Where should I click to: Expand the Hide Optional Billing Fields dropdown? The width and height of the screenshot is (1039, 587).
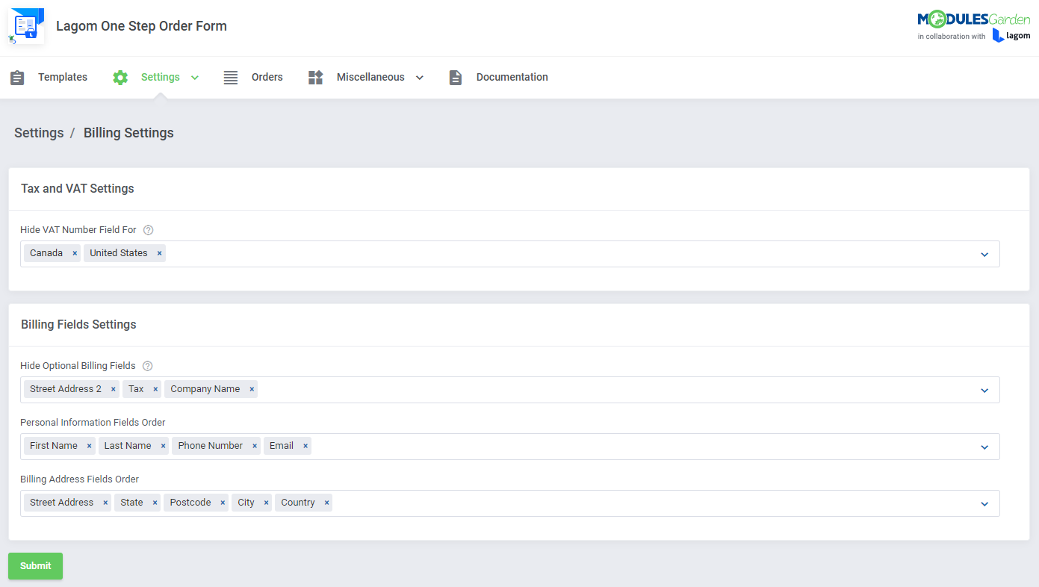point(984,390)
